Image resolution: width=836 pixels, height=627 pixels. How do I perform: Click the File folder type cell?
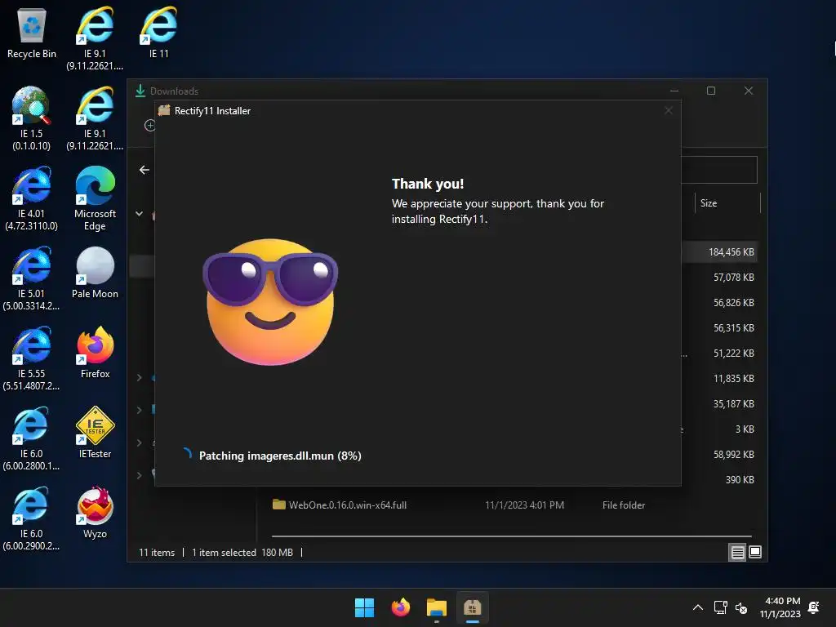pos(623,505)
